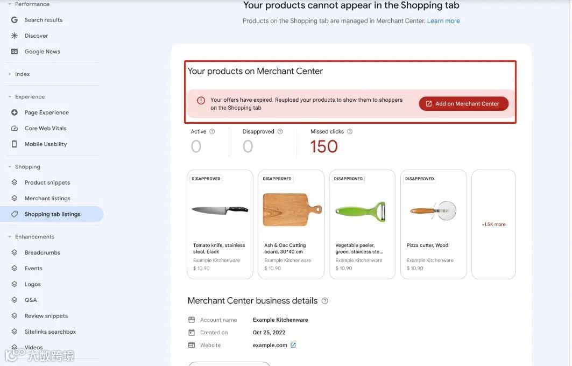The height and width of the screenshot is (366, 572).
Task: Open the Tomato knife product card
Action: [220, 224]
